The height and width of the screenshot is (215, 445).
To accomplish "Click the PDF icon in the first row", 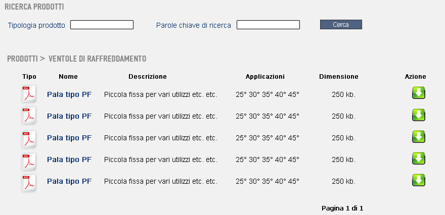I will [x=29, y=94].
